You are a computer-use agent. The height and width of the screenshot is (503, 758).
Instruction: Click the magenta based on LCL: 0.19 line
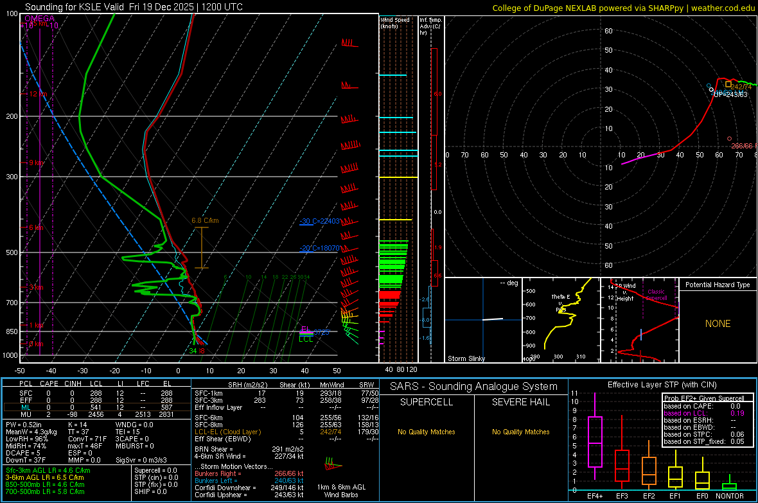coord(704,413)
